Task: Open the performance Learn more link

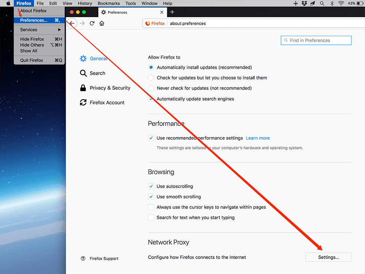Action: (x=258, y=138)
